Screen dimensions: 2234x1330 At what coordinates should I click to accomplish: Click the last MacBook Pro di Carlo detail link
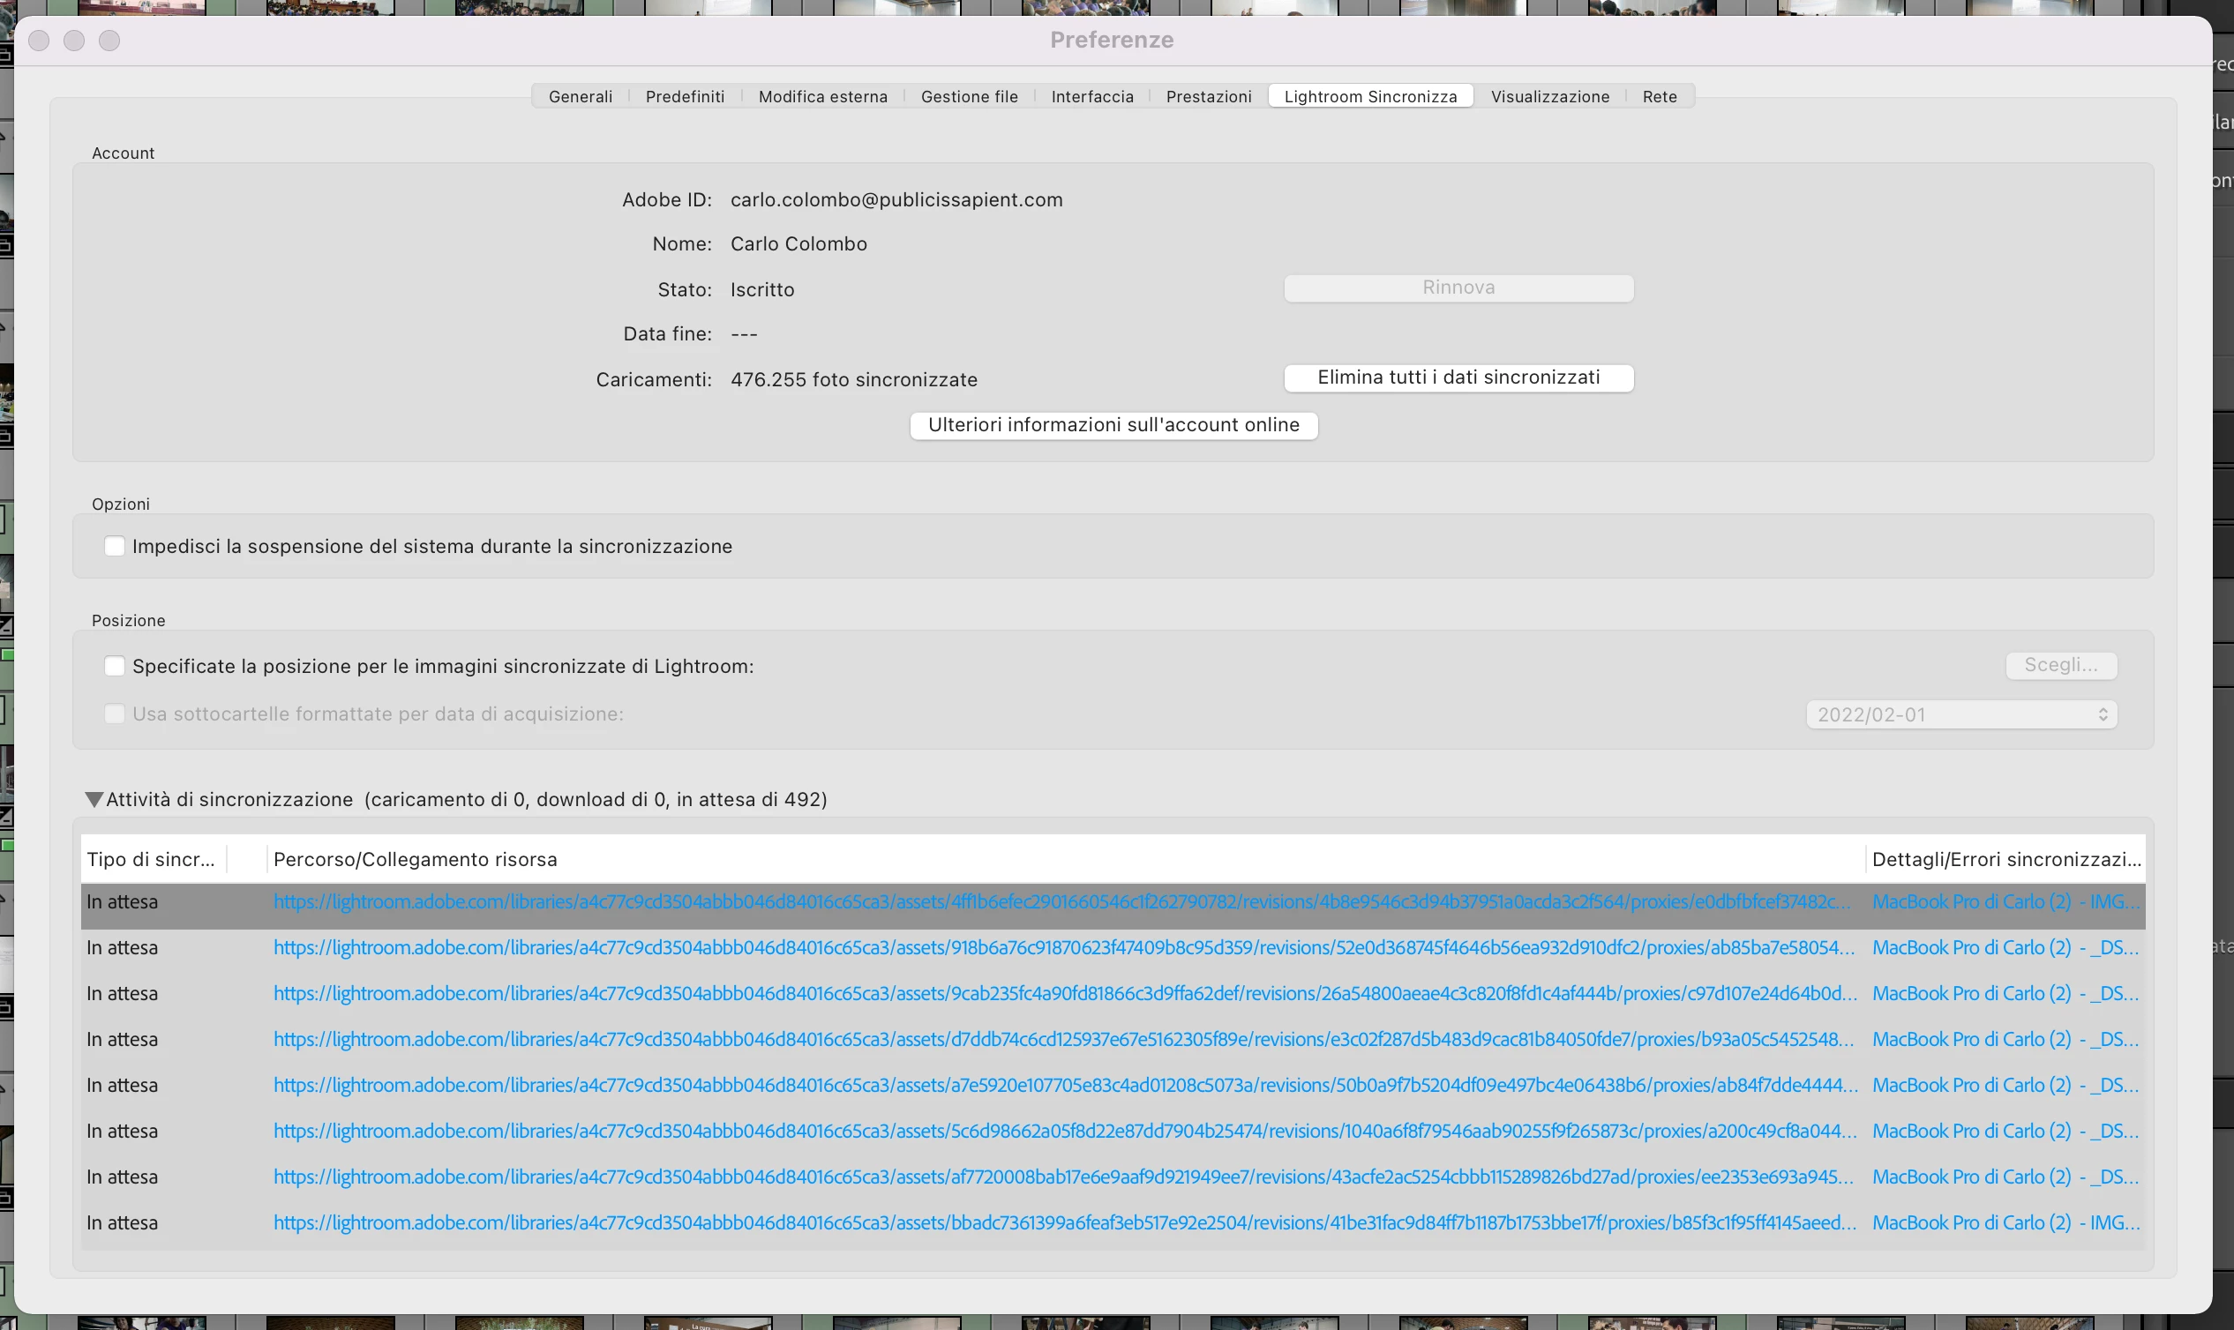(2005, 1223)
